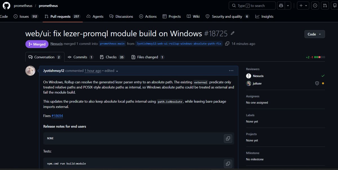The height and width of the screenshot is (170, 338).
Task: Click the Assignees heading
Action: [252, 96]
